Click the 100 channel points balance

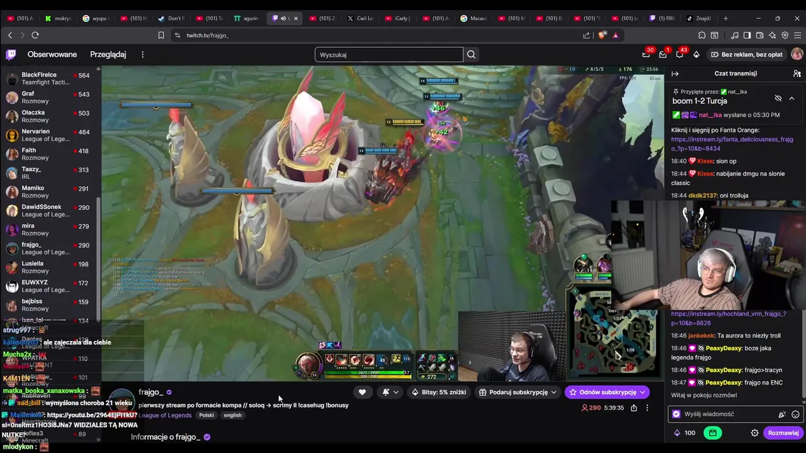[x=684, y=433]
